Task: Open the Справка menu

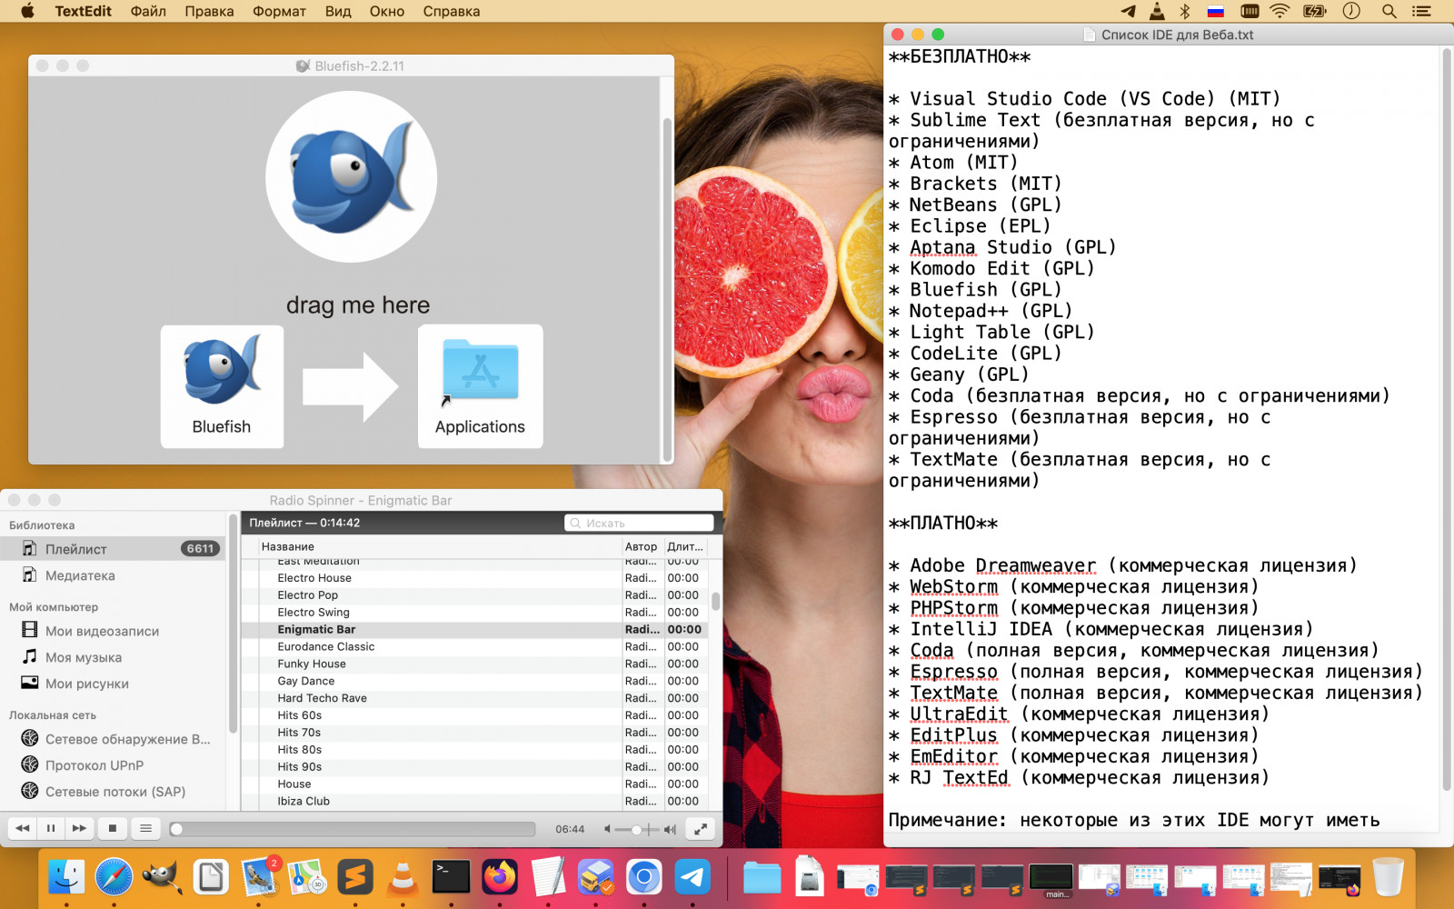Action: tap(451, 11)
